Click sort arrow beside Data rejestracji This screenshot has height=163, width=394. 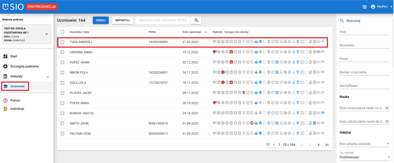tap(206, 32)
